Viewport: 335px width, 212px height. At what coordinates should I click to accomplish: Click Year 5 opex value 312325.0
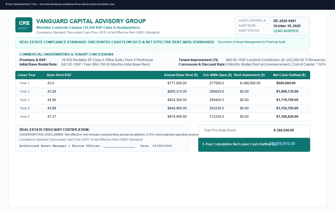(x=217, y=117)
